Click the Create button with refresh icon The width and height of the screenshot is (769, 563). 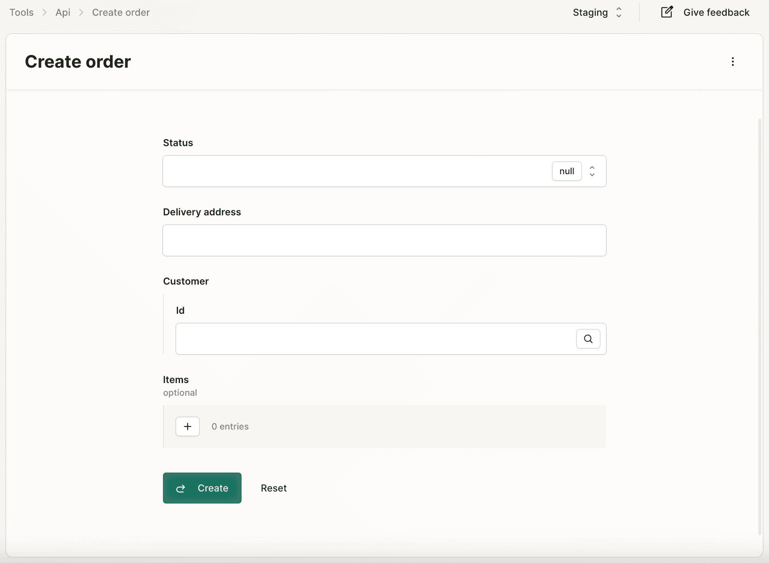pyautogui.click(x=202, y=488)
